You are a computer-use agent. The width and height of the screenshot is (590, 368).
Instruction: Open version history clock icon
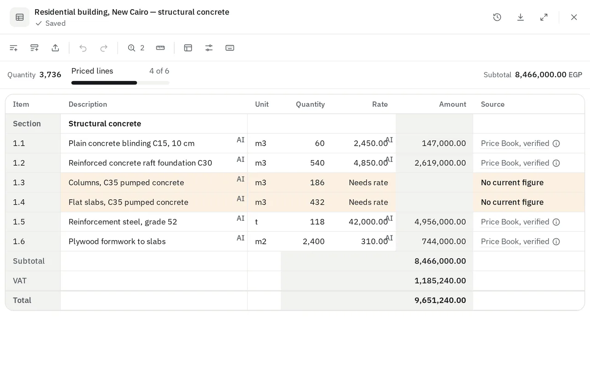497,17
